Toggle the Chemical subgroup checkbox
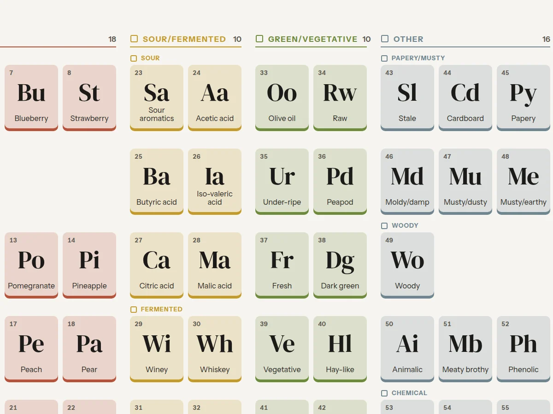553x414 pixels. click(384, 393)
